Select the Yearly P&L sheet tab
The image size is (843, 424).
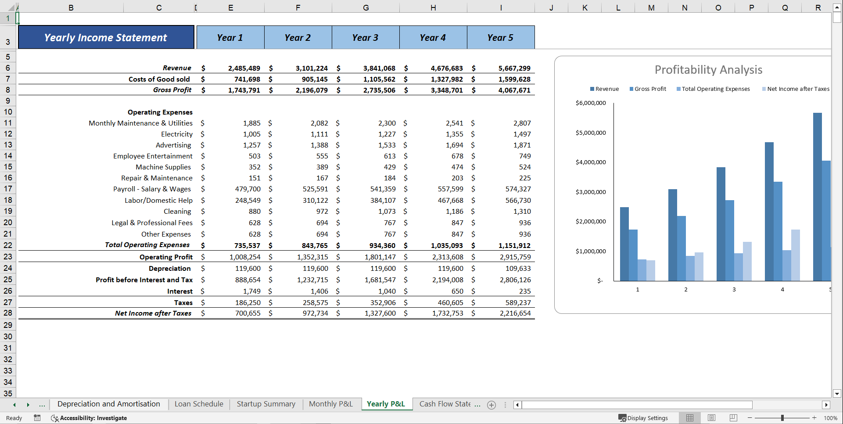coord(386,404)
